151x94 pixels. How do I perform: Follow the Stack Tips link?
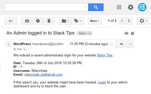[x=105, y=55]
